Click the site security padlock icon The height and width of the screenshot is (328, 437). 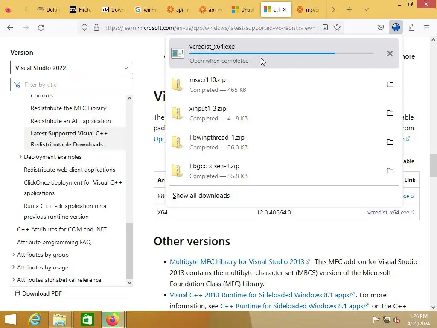(x=96, y=28)
